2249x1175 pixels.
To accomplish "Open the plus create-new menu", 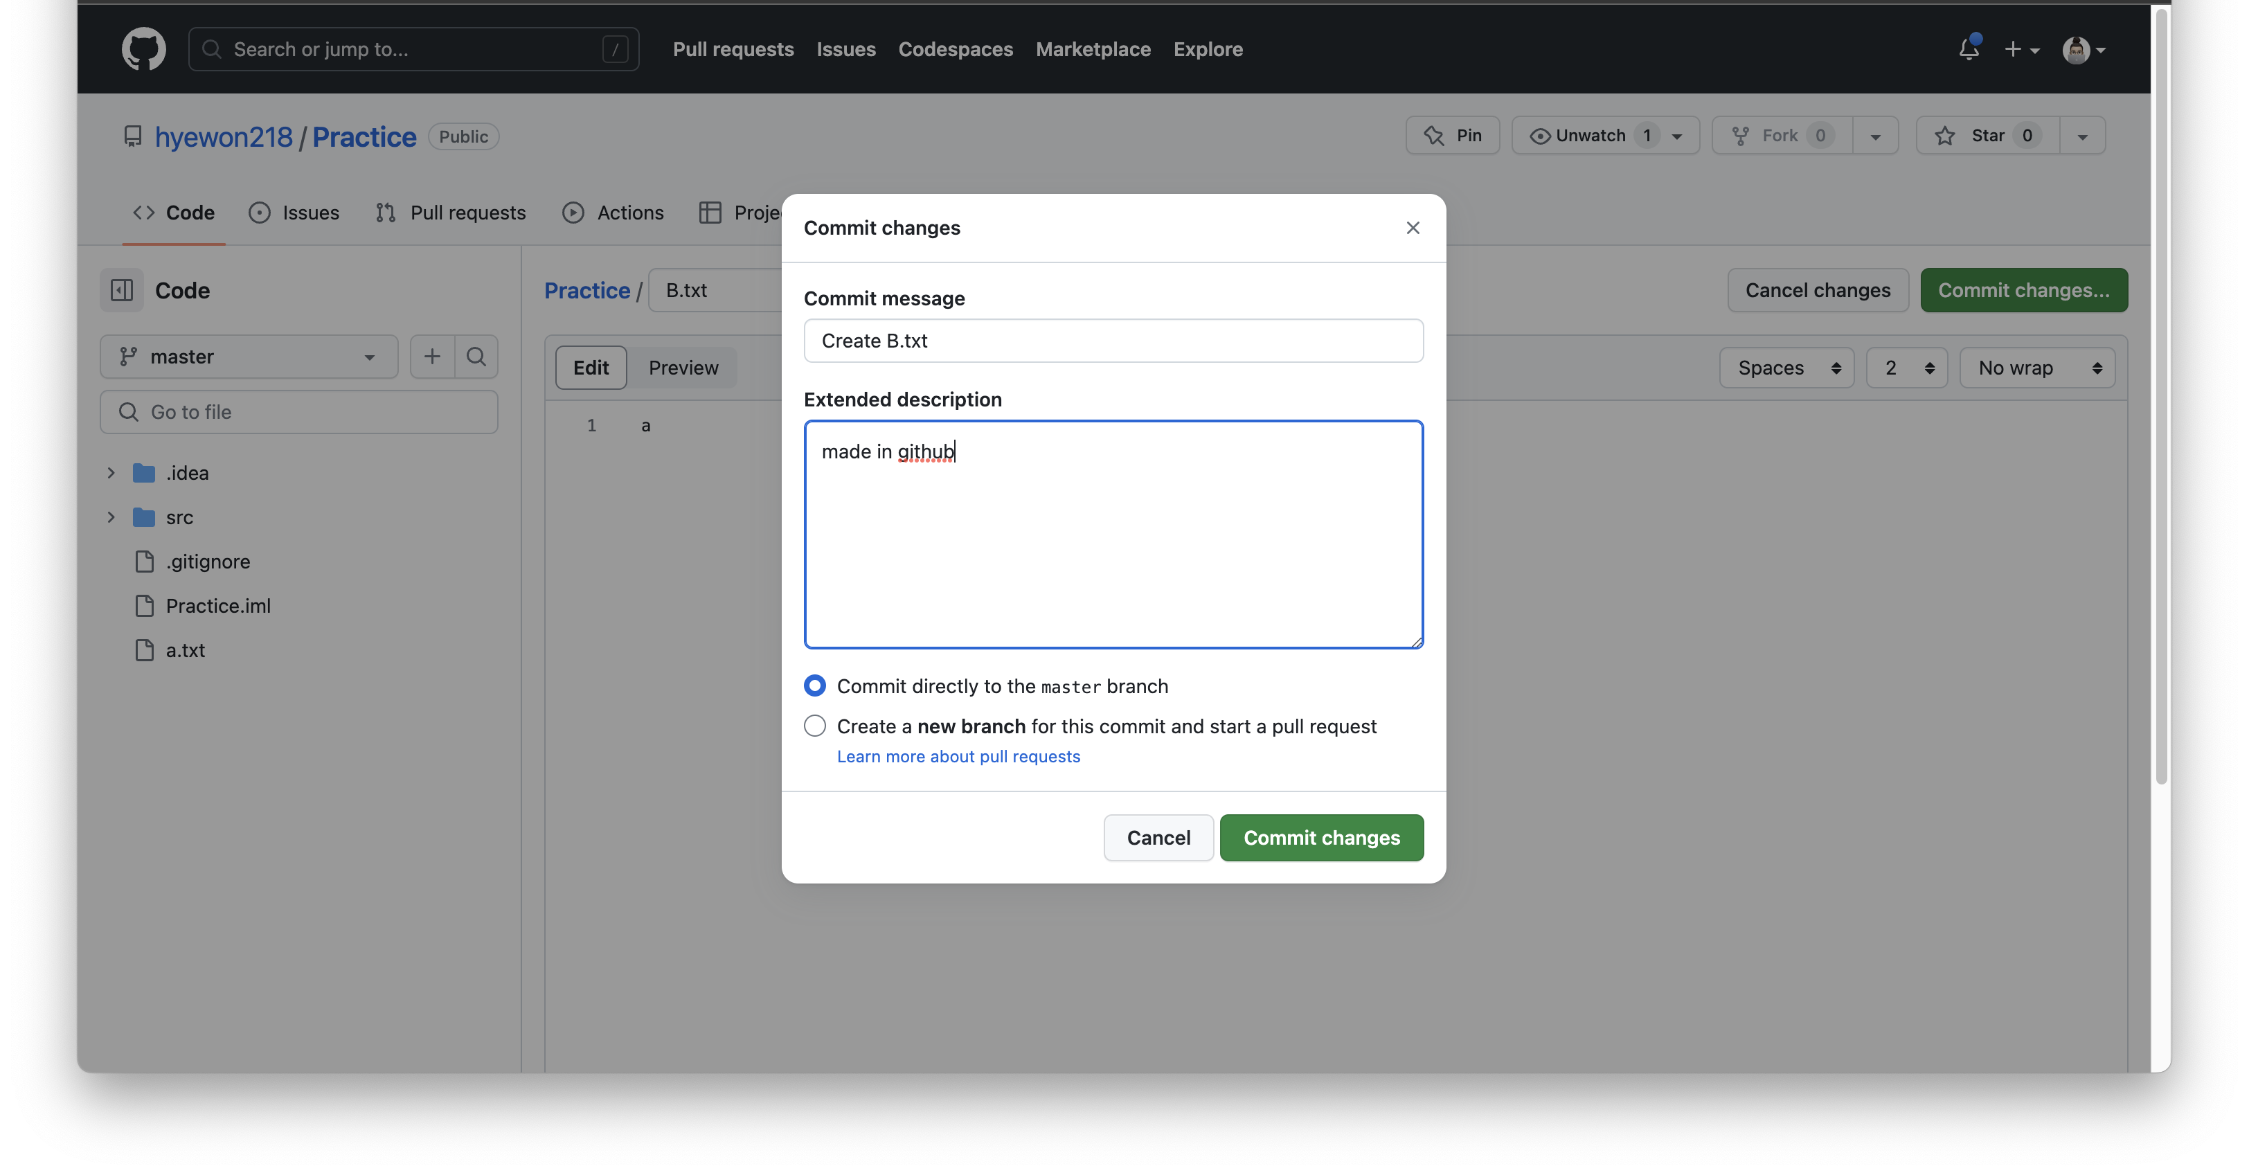I will [x=2021, y=50].
